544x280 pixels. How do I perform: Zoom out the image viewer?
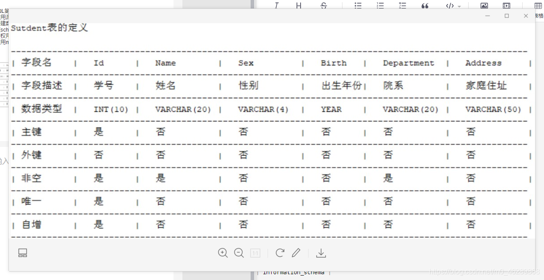coord(239,253)
